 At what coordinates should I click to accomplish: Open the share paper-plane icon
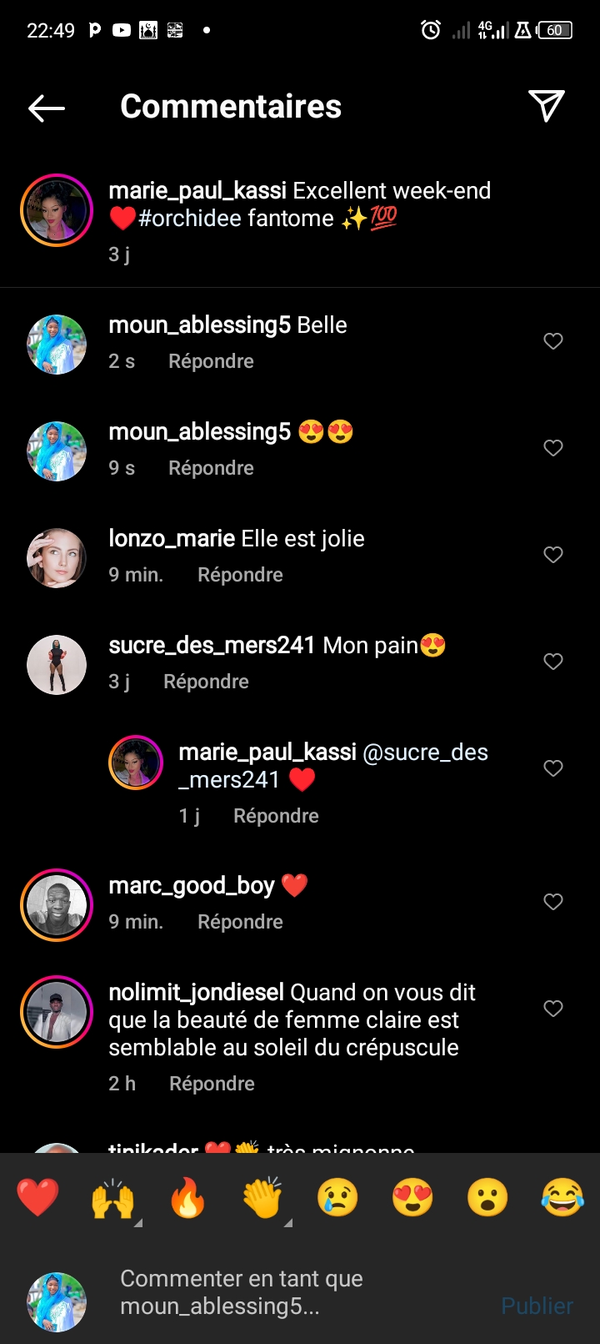click(x=547, y=106)
